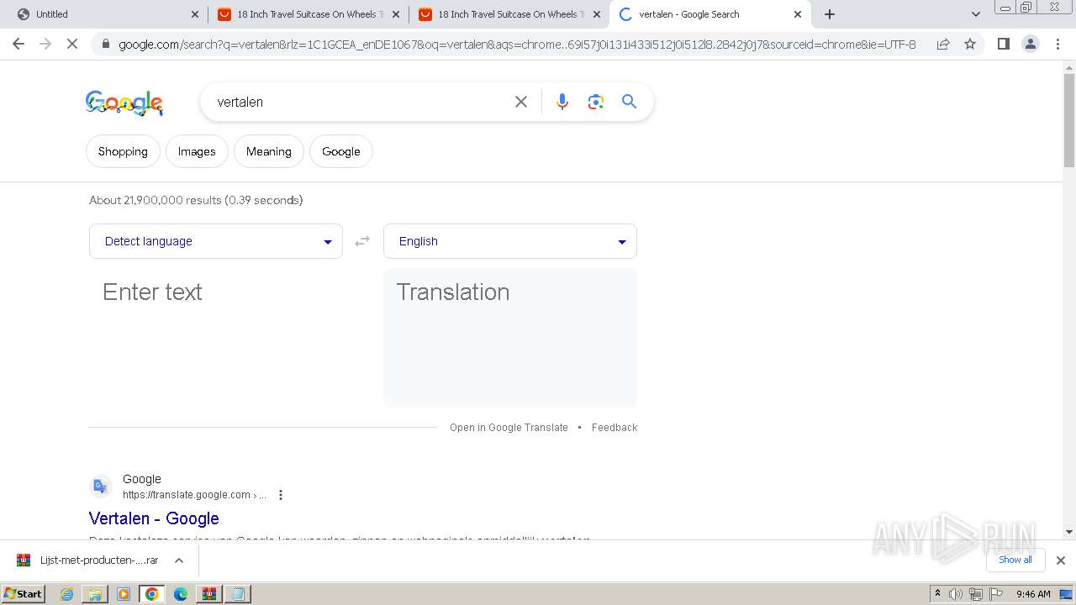This screenshot has width=1076, height=605.
Task: Click the magnifier search button
Action: (629, 102)
